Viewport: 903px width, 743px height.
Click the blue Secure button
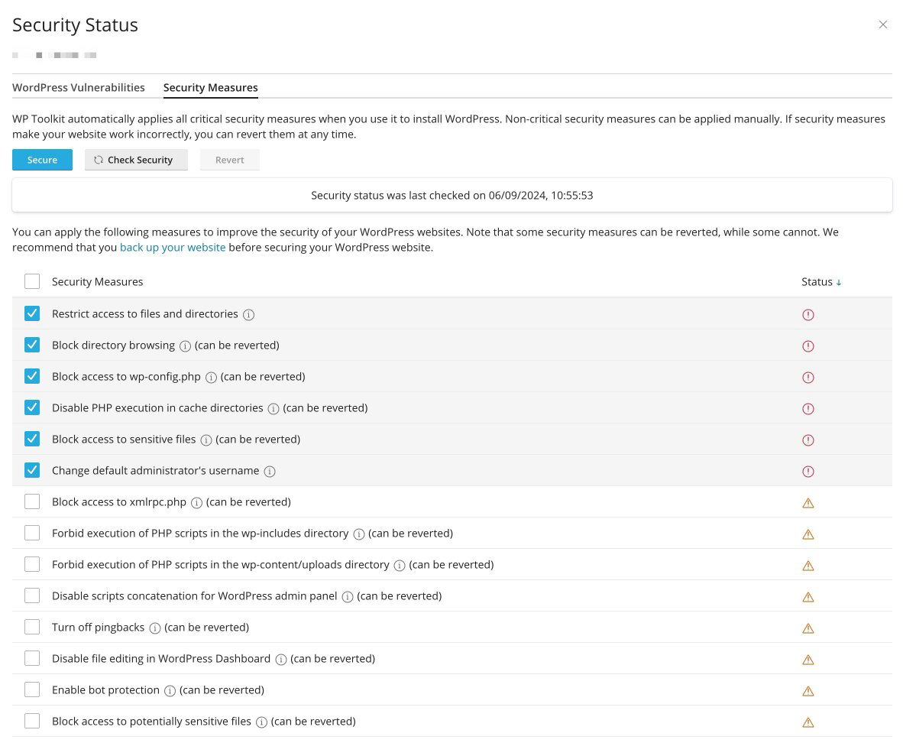click(x=42, y=160)
